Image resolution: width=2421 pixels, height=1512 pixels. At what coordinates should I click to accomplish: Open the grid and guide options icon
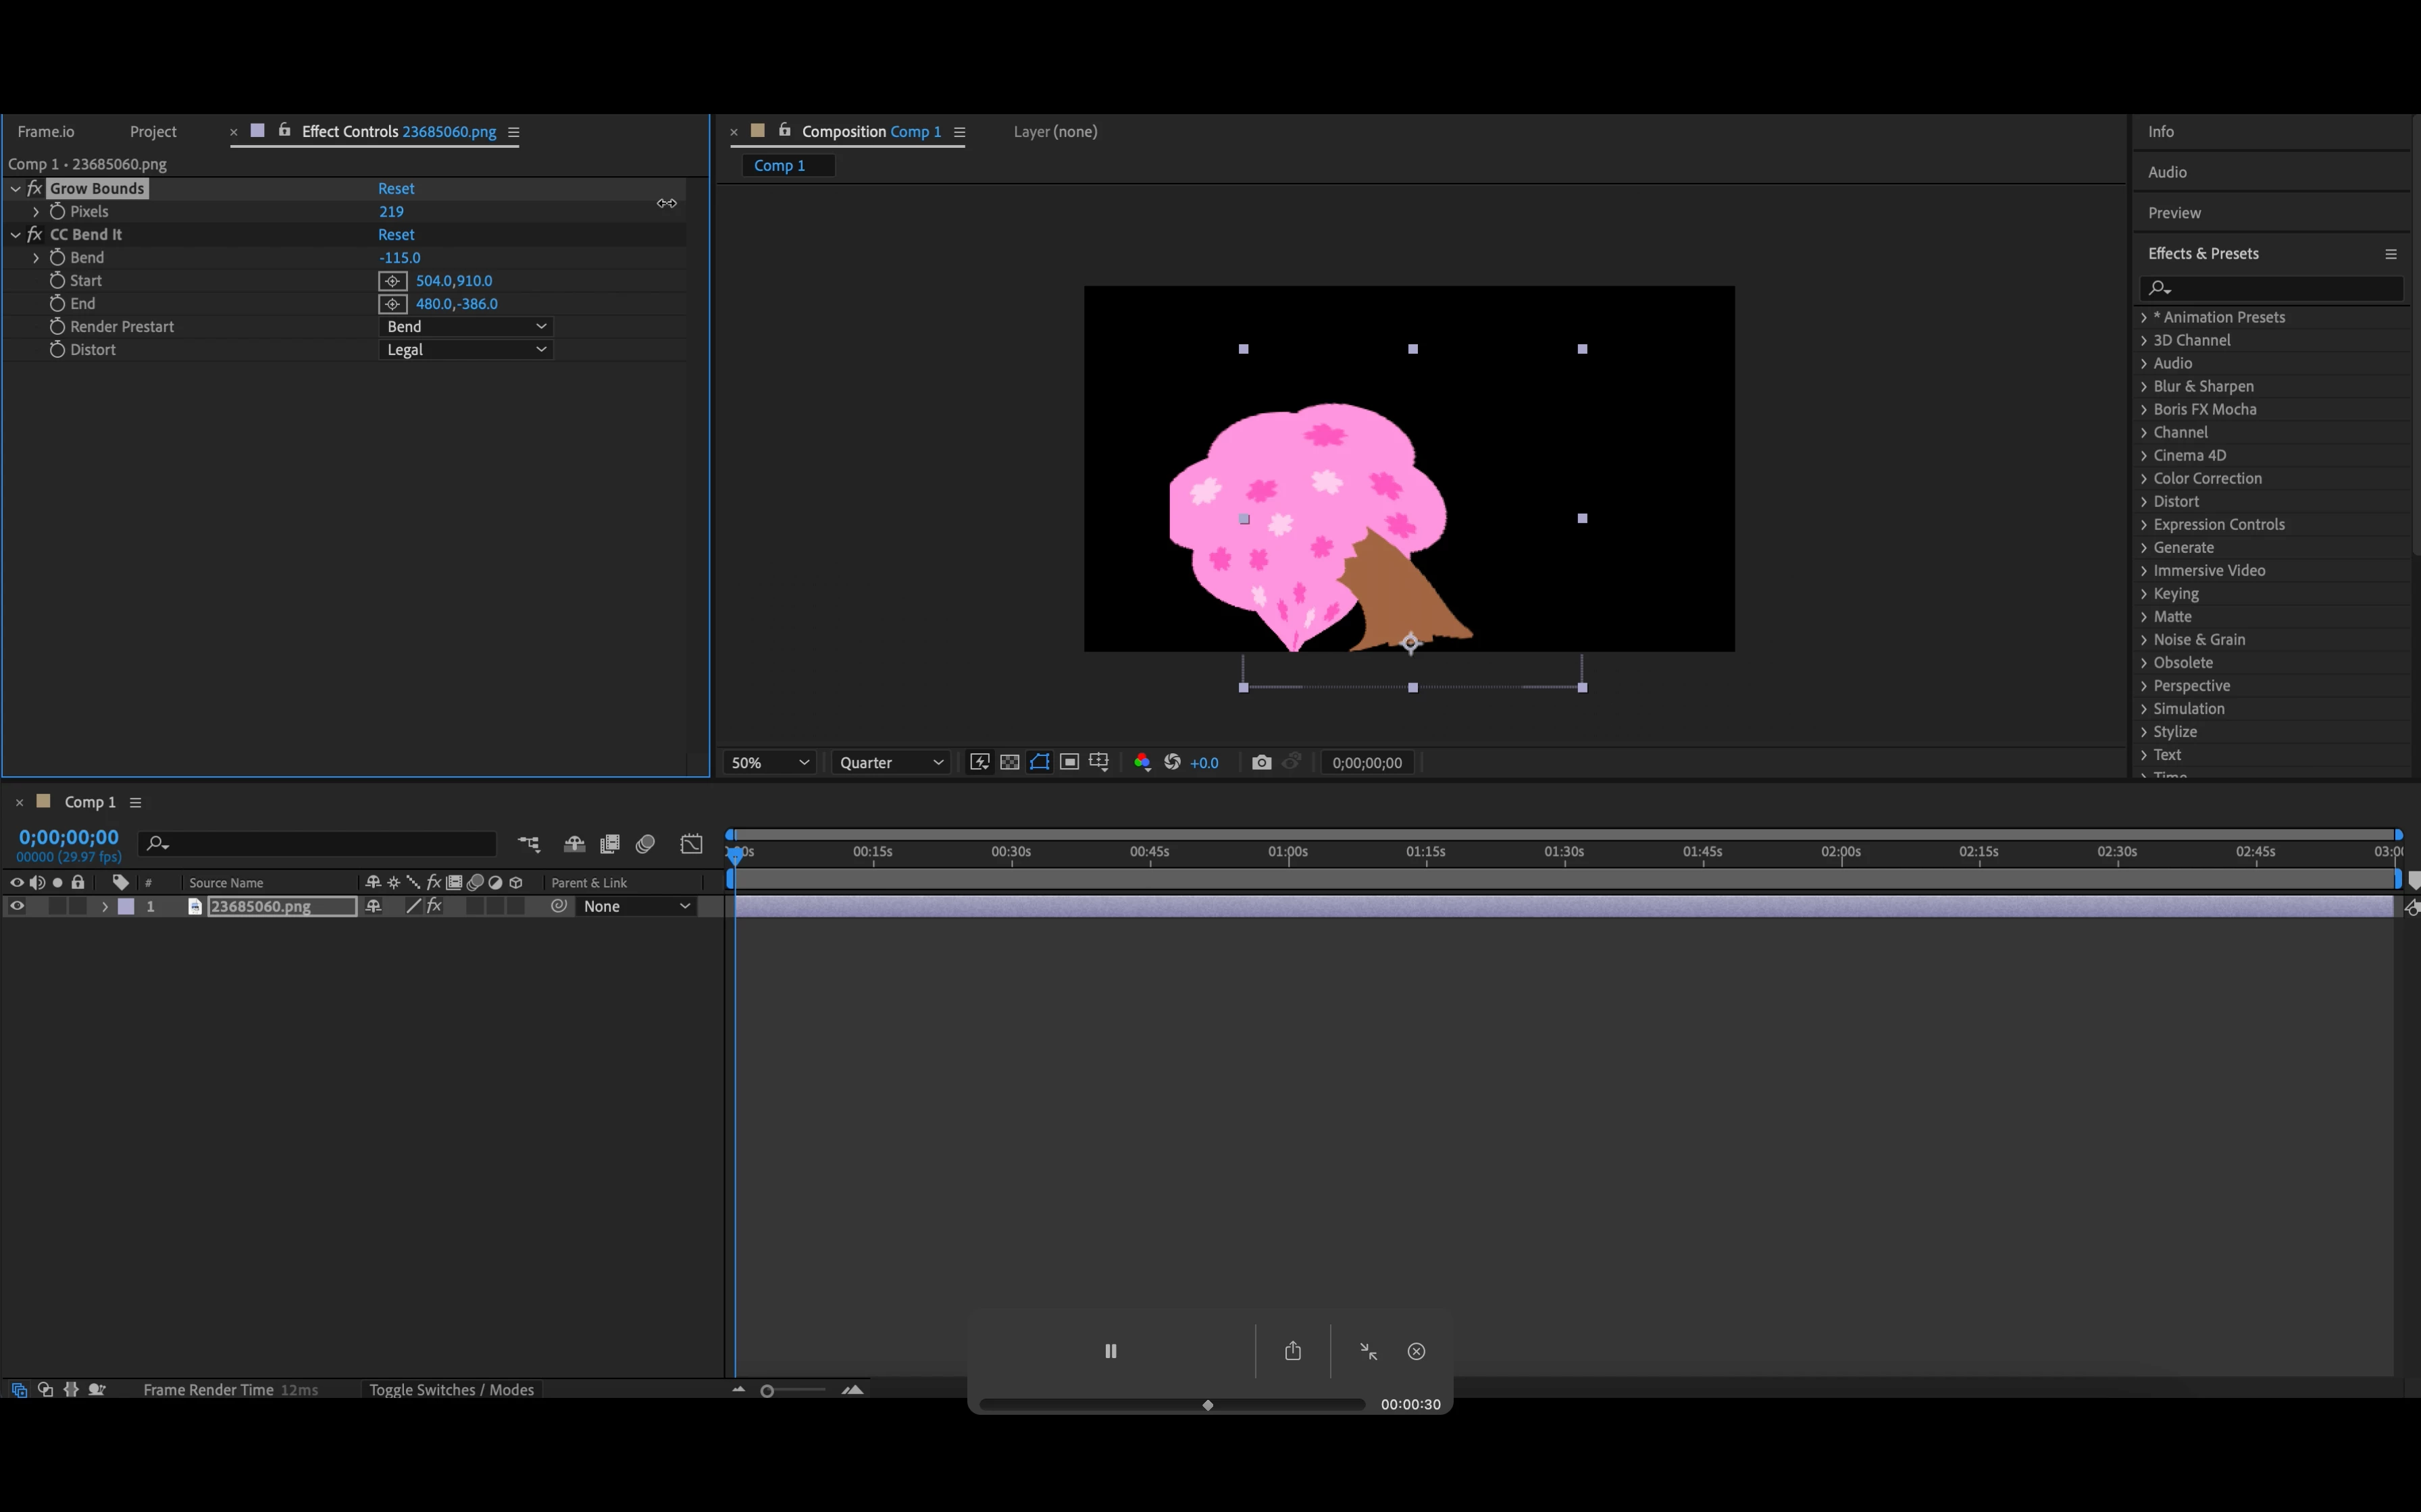click(1098, 762)
